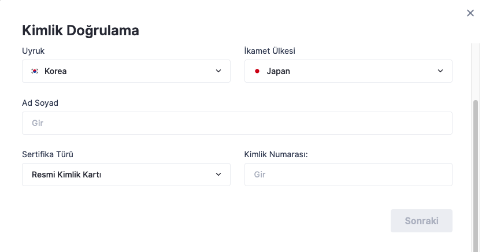
Task: Expand the Uyruk dropdown chevron
Action: point(218,71)
